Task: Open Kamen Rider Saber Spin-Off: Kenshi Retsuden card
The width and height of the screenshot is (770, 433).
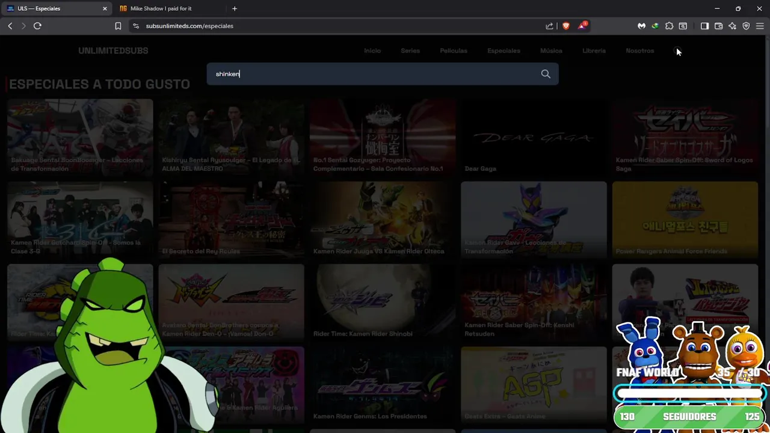Action: [x=534, y=302]
